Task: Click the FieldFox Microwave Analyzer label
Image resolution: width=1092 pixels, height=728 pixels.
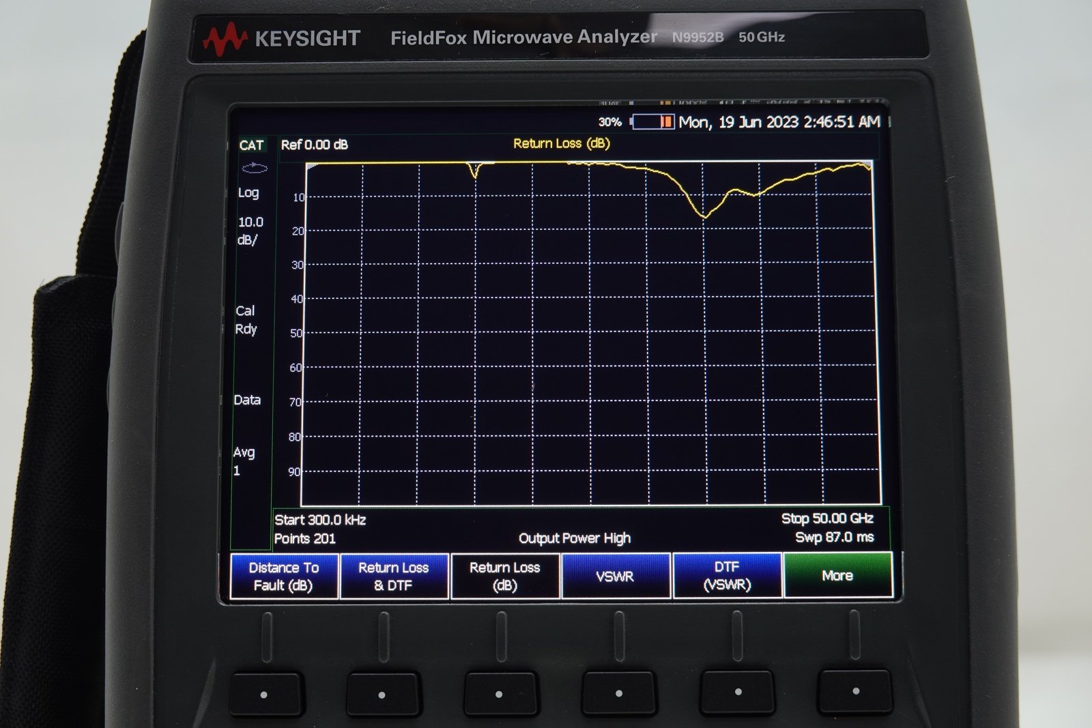Action: point(523,38)
